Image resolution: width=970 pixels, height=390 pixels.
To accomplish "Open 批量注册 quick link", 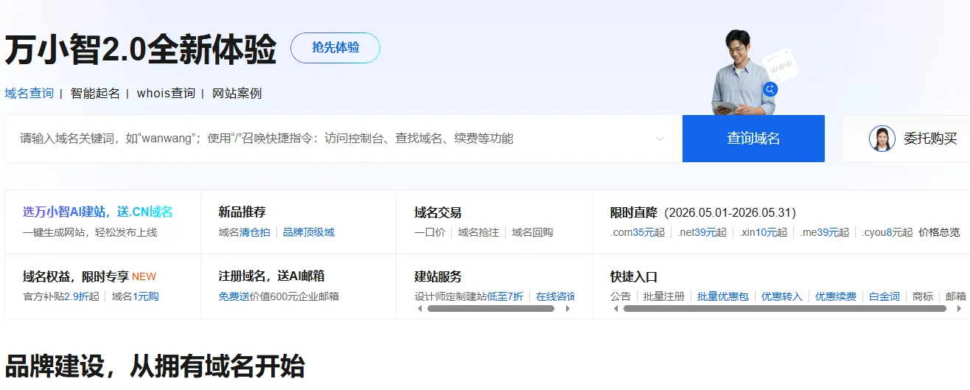I will tap(664, 296).
